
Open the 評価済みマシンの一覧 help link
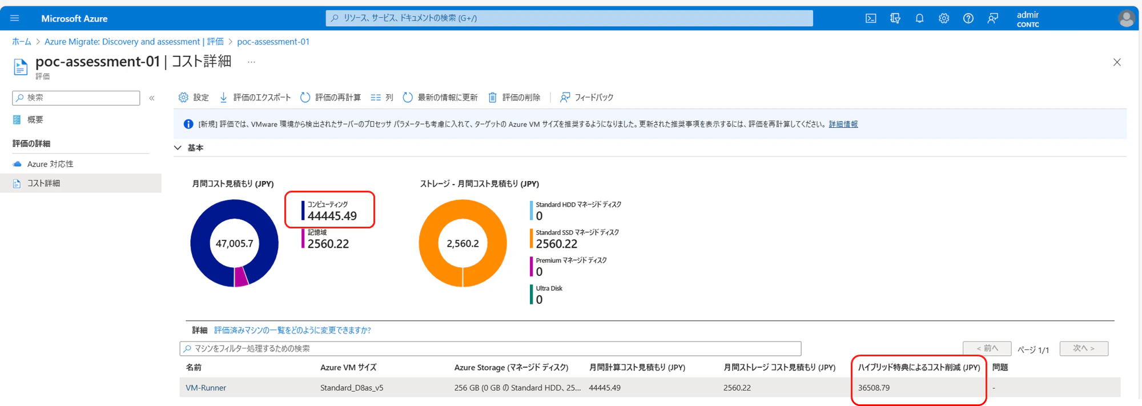click(292, 330)
